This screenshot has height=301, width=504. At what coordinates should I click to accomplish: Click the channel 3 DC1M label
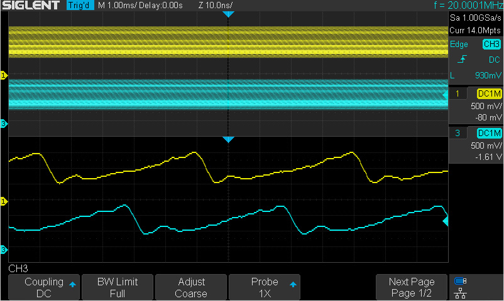click(490, 133)
